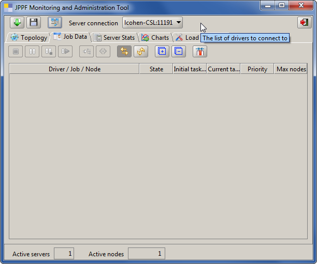Click the green download arrow toolbar icon
This screenshot has width=317, height=264.
pyautogui.click(x=17, y=22)
